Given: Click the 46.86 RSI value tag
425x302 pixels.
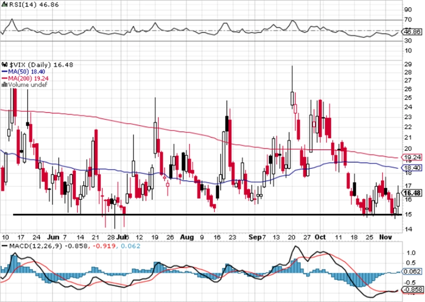Looking at the screenshot, I should point(412,32).
